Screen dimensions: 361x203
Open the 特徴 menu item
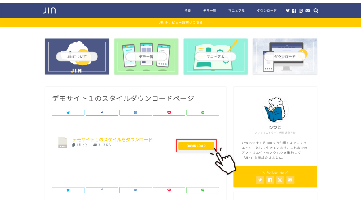click(188, 10)
